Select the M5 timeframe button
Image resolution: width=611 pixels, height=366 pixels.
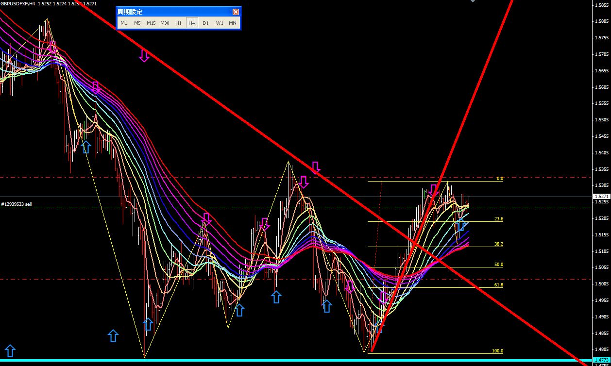[137, 23]
